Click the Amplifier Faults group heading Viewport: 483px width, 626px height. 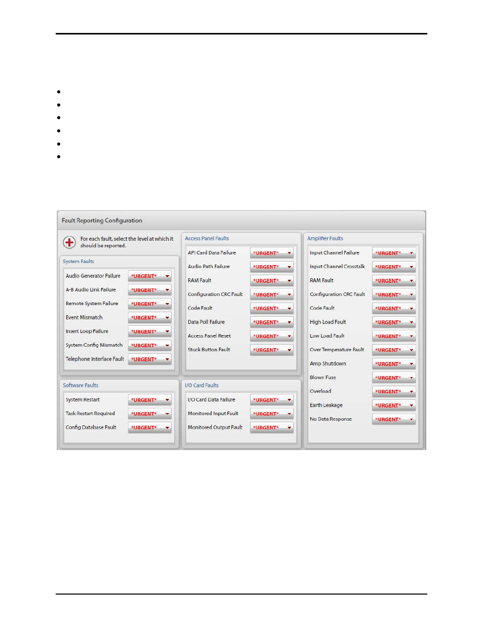[x=325, y=238]
